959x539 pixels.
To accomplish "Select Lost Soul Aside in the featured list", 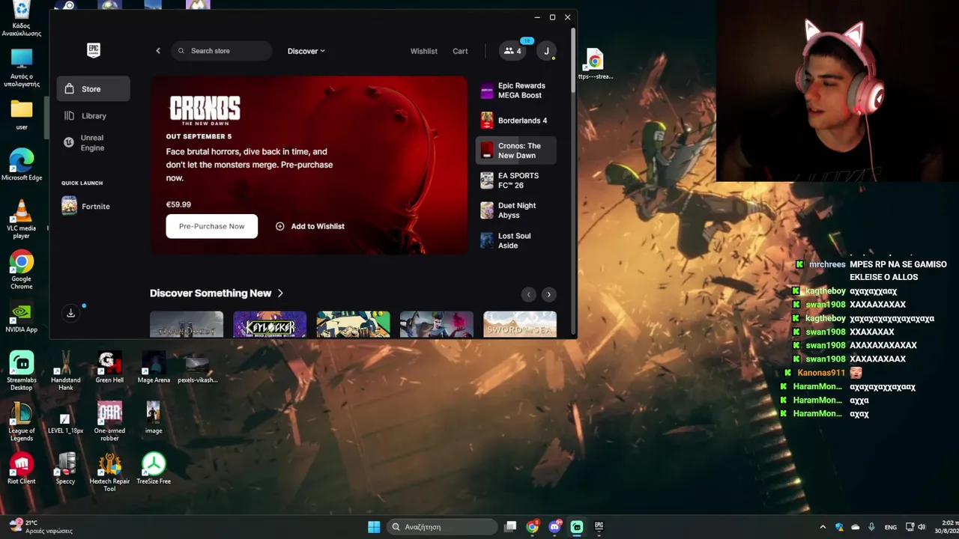I will [x=516, y=240].
